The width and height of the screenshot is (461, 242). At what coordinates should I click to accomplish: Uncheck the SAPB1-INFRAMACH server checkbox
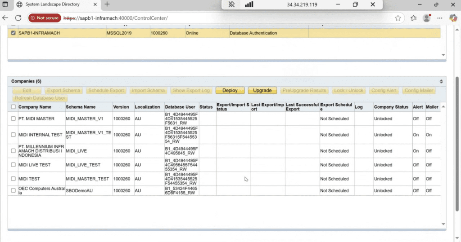(x=13, y=33)
